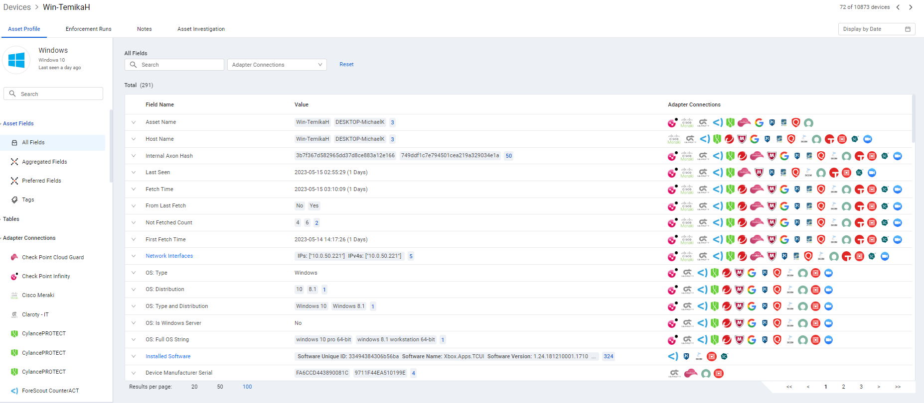This screenshot has height=403, width=924.
Task: Expand the OS: Full OS String row
Action: pos(134,339)
